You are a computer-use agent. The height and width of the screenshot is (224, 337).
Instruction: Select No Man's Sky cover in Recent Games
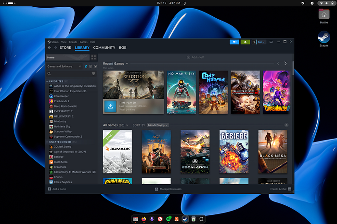point(181,92)
